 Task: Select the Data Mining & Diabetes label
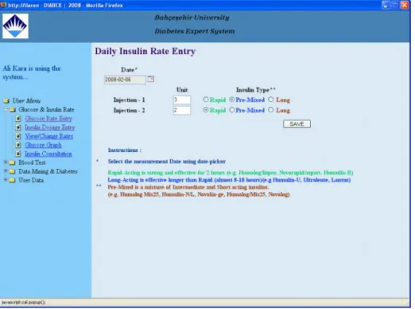48,171
